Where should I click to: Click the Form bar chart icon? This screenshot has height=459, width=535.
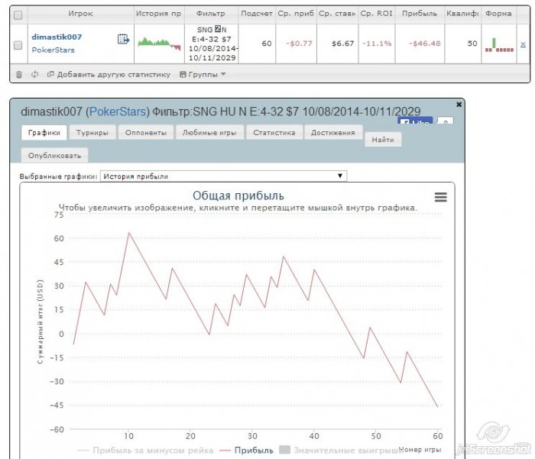coord(499,45)
